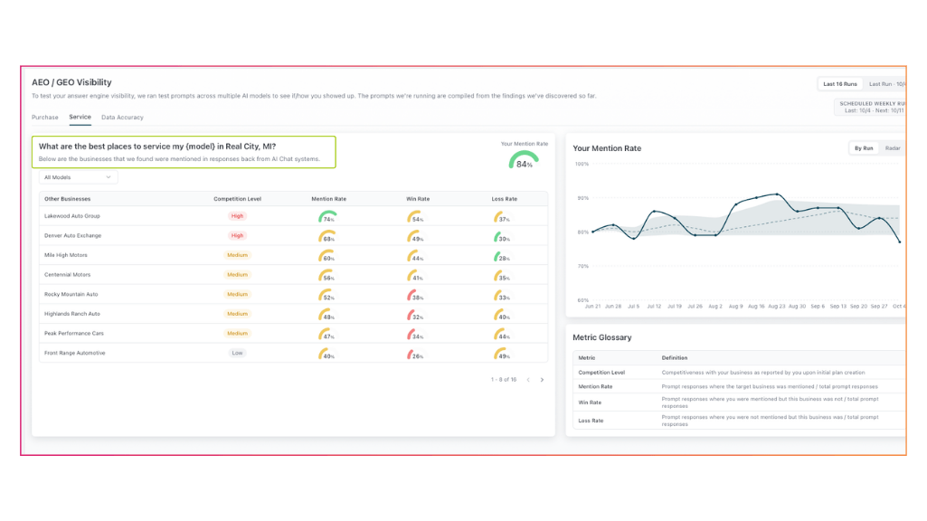Click Mile High Motors 28% loss gauge
The width and height of the screenshot is (927, 521).
[x=502, y=255]
